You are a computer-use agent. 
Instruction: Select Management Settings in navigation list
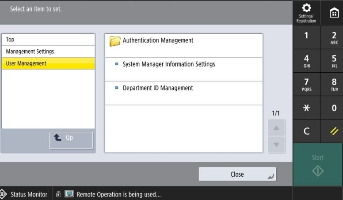[x=48, y=52]
